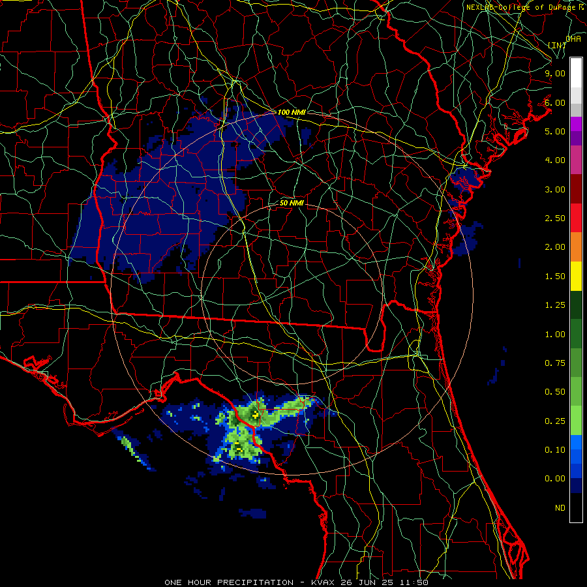Click the yellow 1.50 inch legend swatch

[576, 276]
